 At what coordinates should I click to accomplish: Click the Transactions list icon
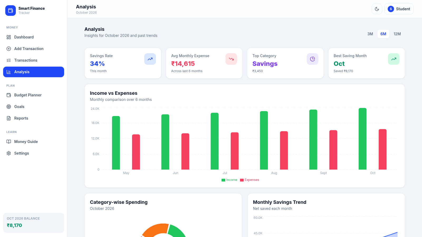(x=9, y=60)
